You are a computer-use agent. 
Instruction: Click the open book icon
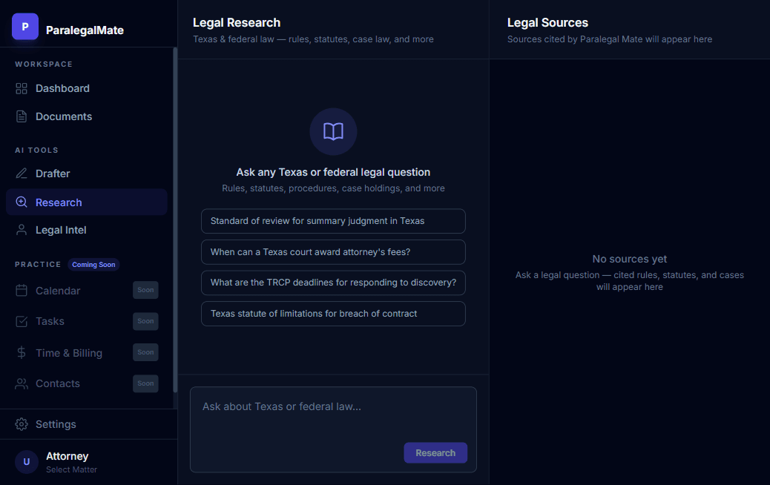[x=333, y=132]
